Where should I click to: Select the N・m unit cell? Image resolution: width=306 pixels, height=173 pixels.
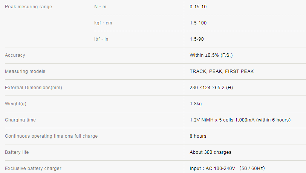point(100,7)
